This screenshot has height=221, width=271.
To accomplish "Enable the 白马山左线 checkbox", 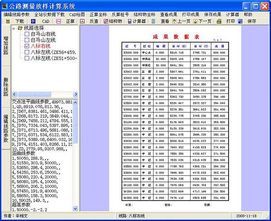I will point(27,40).
